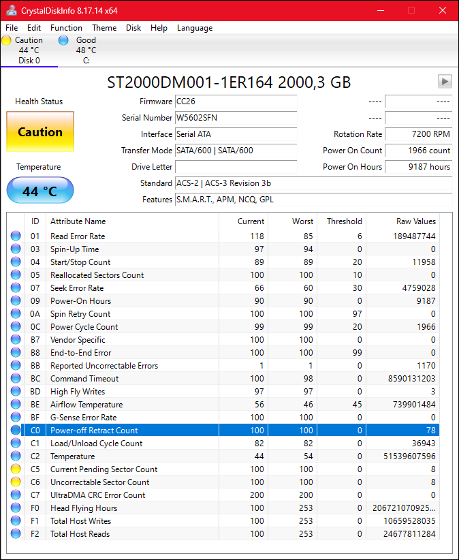Minimize the CrystalDiskInfo window

pyautogui.click(x=381, y=10)
